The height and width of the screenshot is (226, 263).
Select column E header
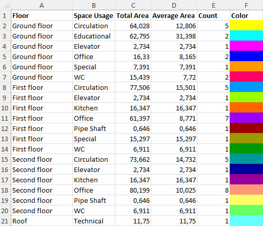[213, 5]
